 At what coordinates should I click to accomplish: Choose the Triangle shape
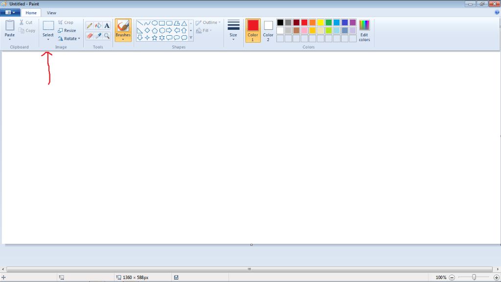[184, 23]
